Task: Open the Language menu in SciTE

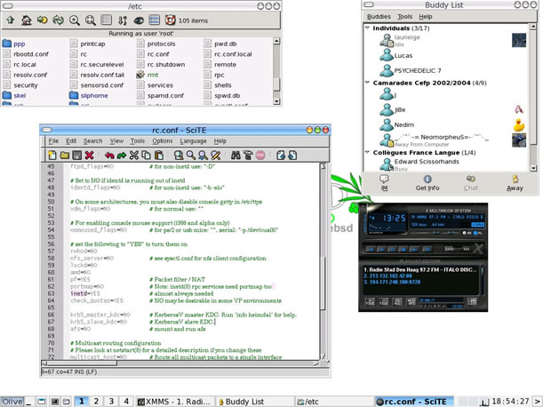Action: [193, 140]
